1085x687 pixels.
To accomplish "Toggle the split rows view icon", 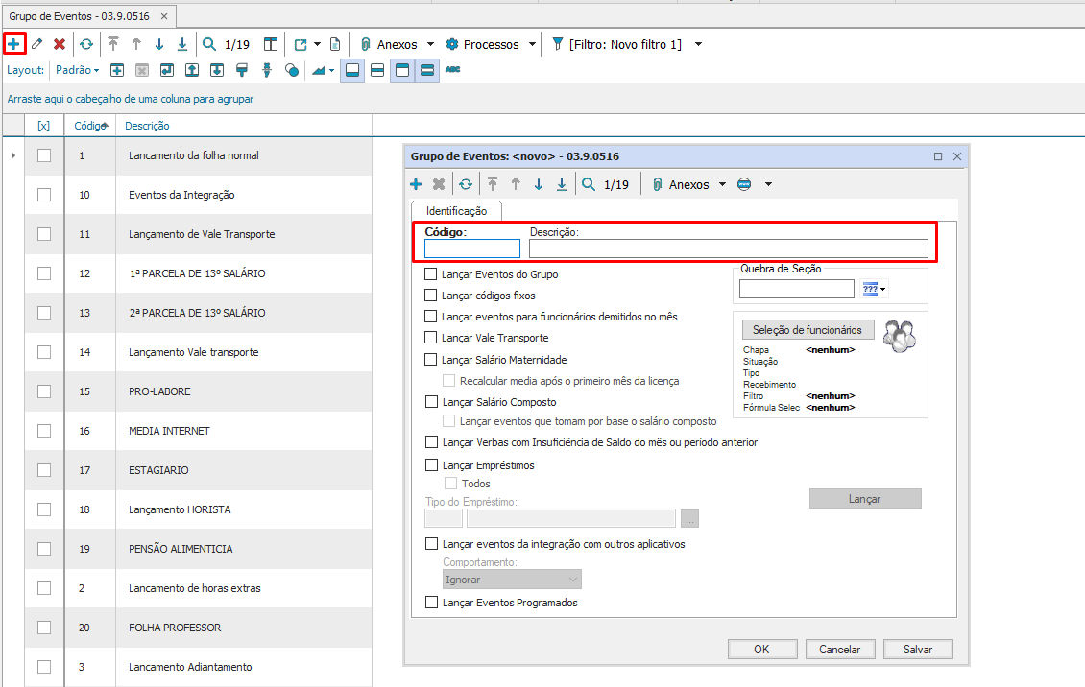I will click(377, 70).
